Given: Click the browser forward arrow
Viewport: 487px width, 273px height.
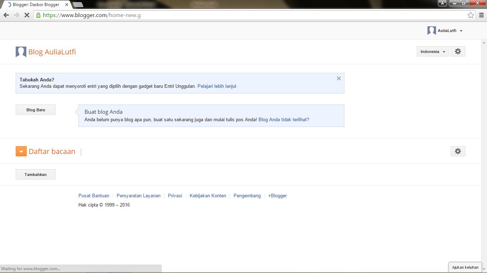Looking at the screenshot, I should pyautogui.click(x=16, y=15).
